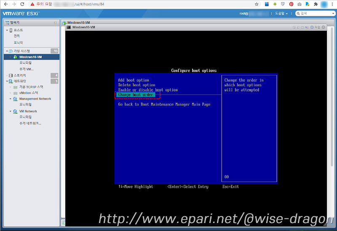
Task: Select 'Add boot option' in the boot menu
Action: [x=134, y=80]
